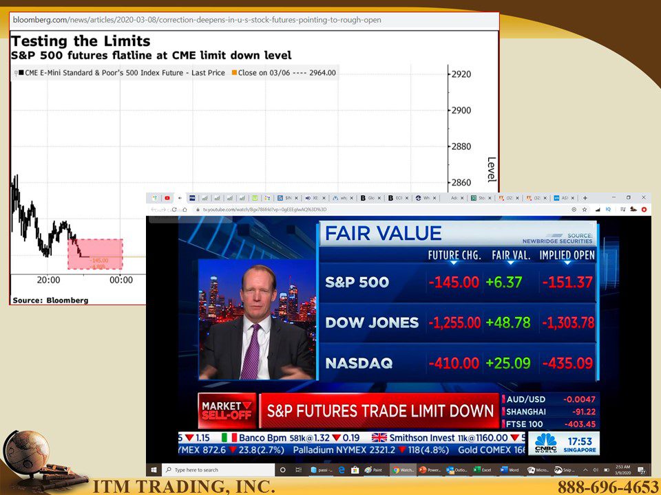
Task: Open Task View from the taskbar
Action: (x=298, y=470)
